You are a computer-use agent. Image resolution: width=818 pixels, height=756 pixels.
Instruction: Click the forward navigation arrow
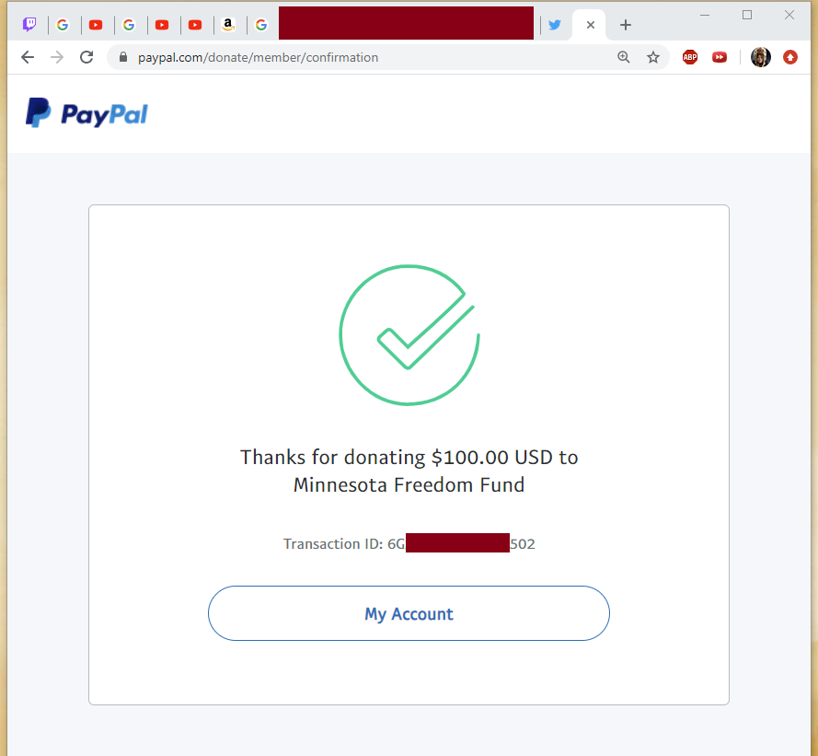click(57, 57)
